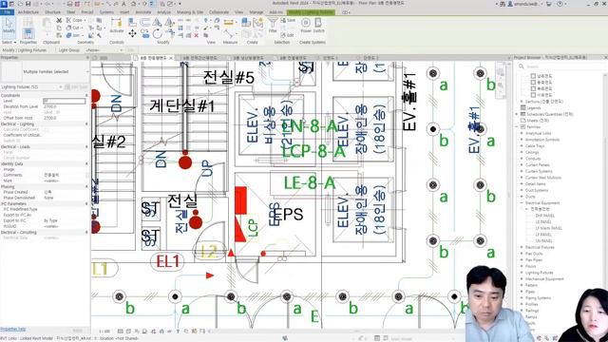Switch to the Architecture ribbon tab
Image resolution: width=608 pixels, height=342 pixels.
point(28,12)
